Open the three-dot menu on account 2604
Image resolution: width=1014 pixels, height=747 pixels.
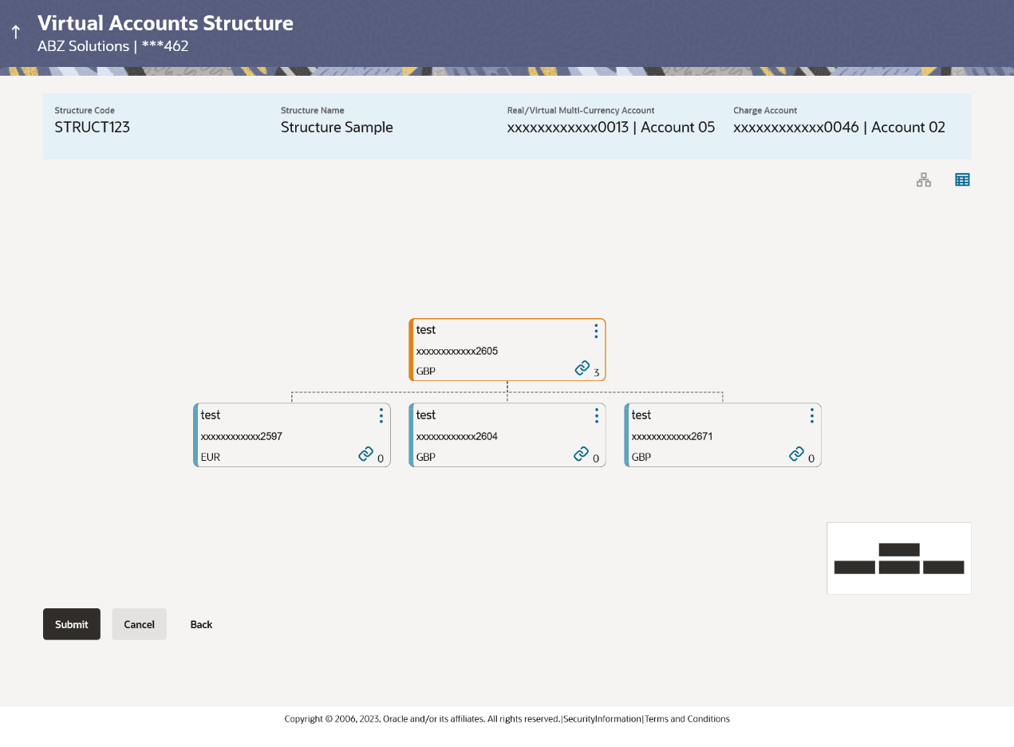click(596, 415)
